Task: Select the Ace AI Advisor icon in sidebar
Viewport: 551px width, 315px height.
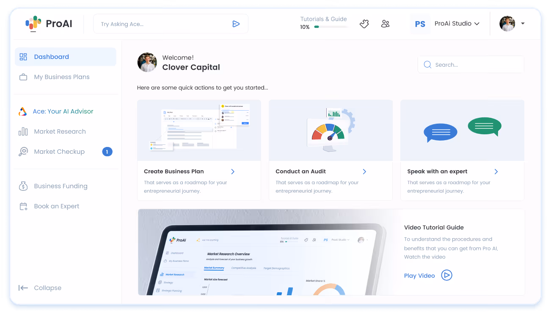Action: click(23, 111)
